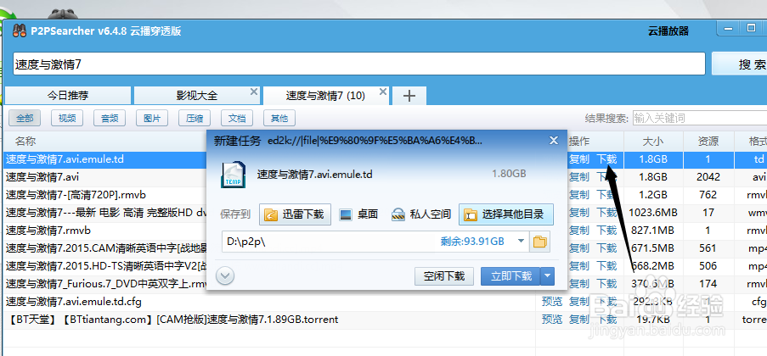Open 云播放器 from title bar
The width and height of the screenshot is (767, 356).
click(668, 31)
